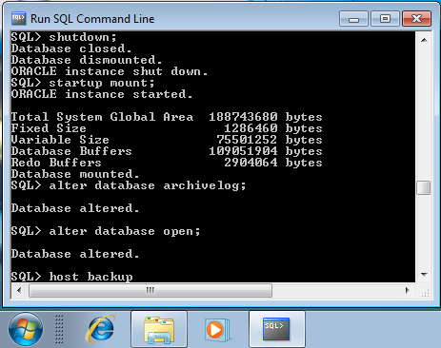Click the 'Redo Buffers' label
The height and width of the screenshot is (348, 441).
56,163
